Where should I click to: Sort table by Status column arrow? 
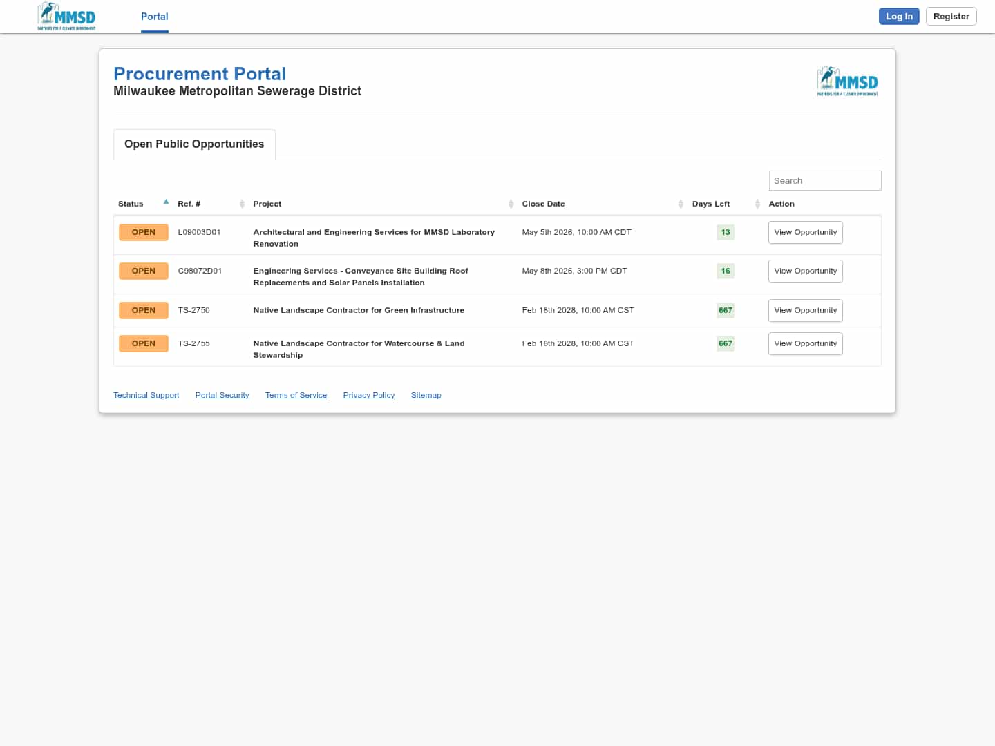point(166,202)
